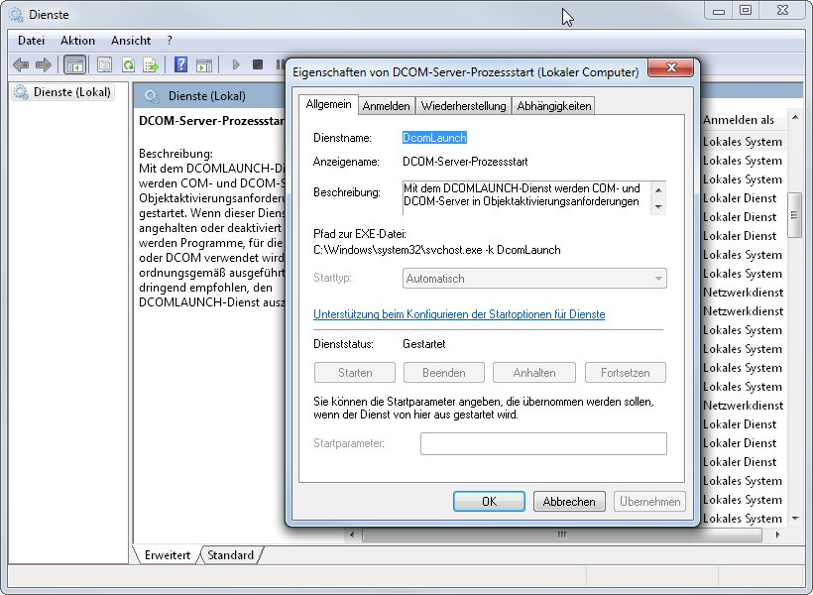Click up arrow of services list scrollbar
813x595 pixels.
click(795, 118)
